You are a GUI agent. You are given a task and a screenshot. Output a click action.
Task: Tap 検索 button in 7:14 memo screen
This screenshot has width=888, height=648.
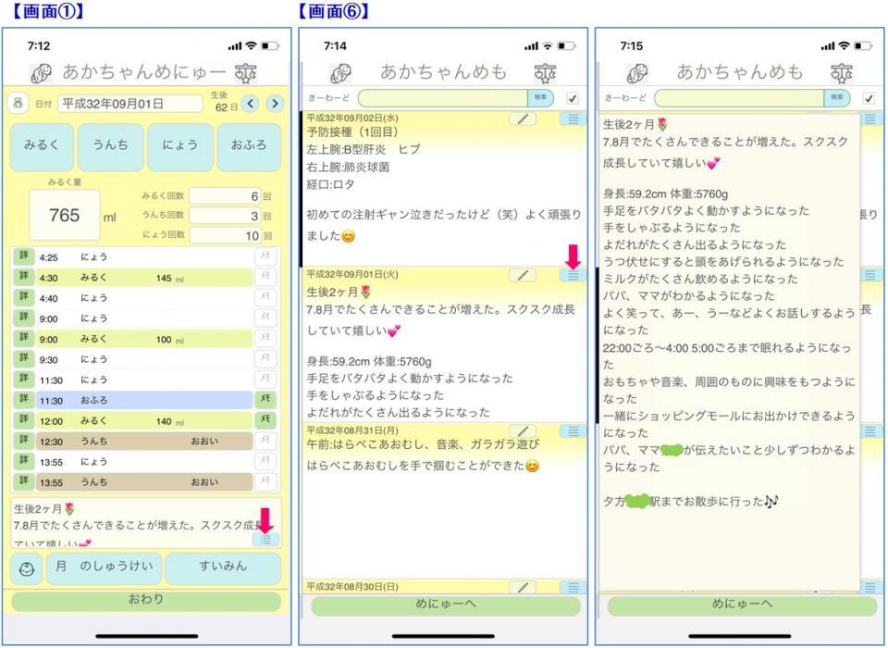point(540,98)
